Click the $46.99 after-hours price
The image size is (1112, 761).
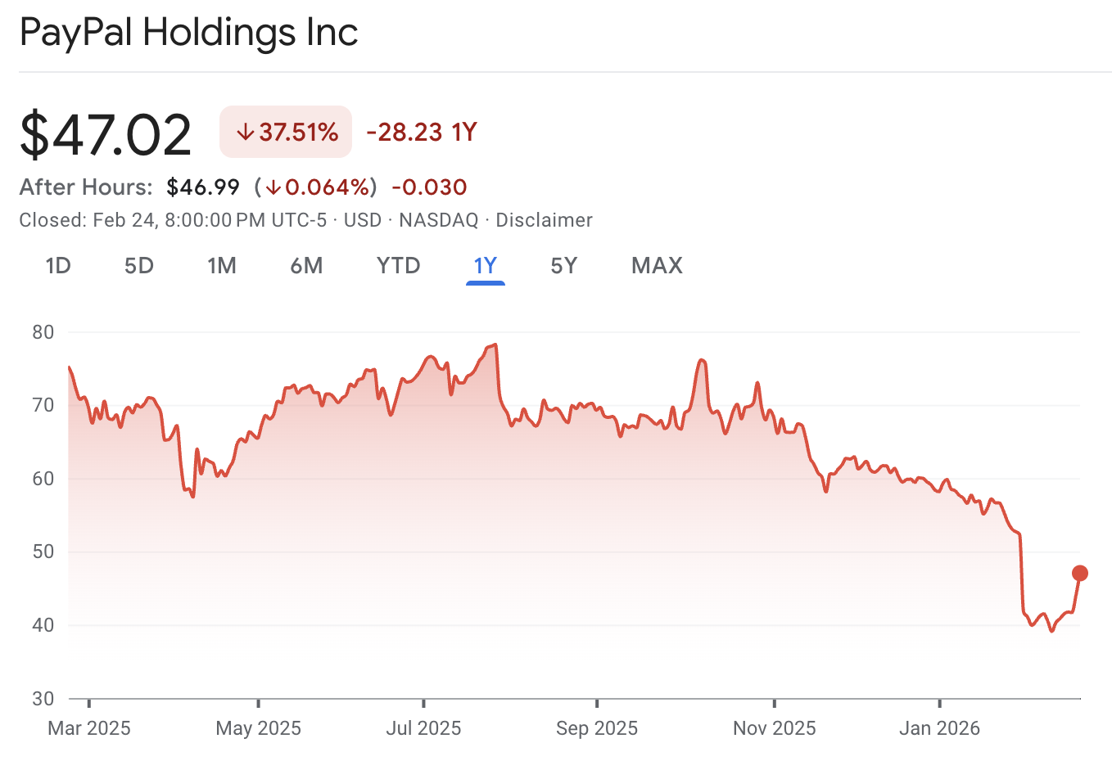[203, 187]
